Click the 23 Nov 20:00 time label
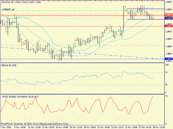173x129 pixels. tap(131, 127)
